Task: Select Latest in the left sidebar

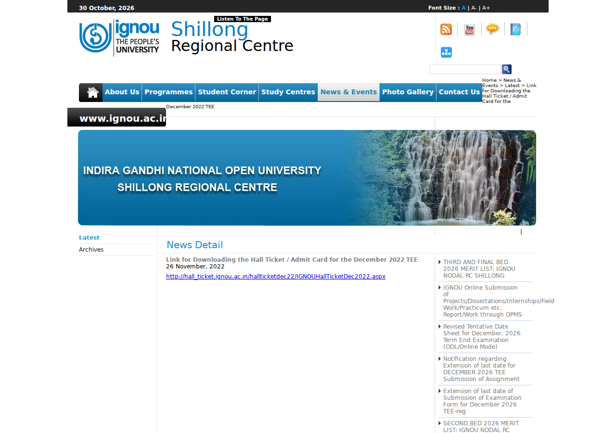Action: [89, 238]
